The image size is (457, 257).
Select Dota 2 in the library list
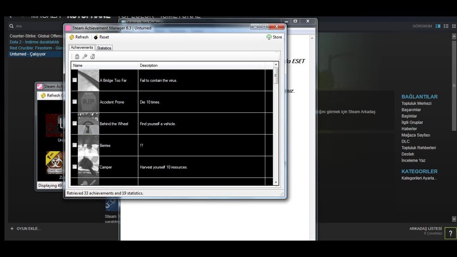point(34,42)
